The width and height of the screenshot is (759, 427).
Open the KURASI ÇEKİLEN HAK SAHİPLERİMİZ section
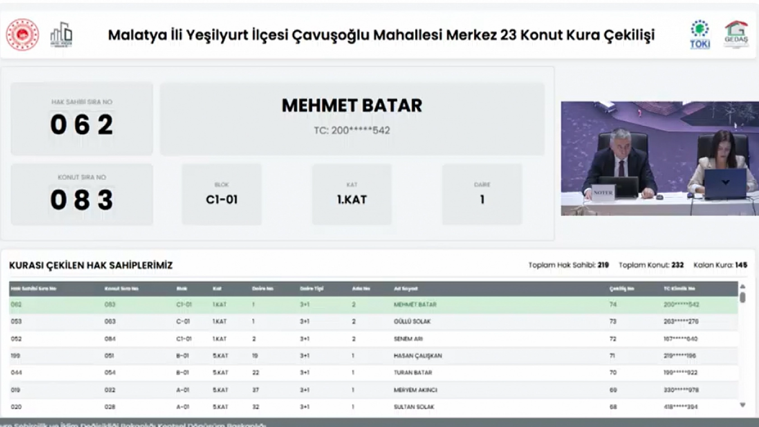coord(90,266)
